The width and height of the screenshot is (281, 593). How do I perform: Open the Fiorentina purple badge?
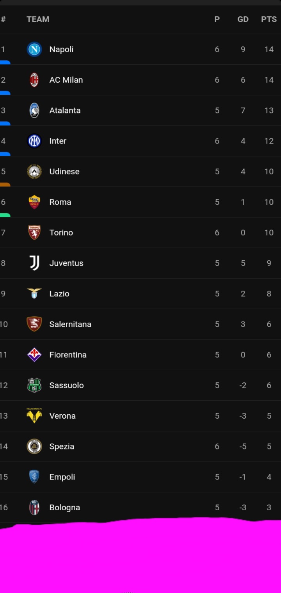pos(34,355)
